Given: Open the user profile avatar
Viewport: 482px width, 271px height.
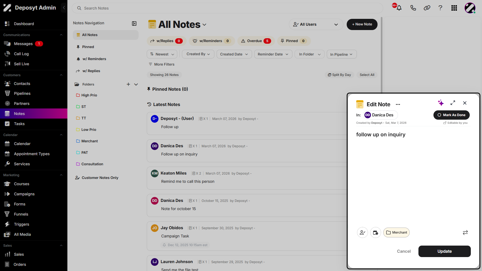Looking at the screenshot, I should click(470, 8).
